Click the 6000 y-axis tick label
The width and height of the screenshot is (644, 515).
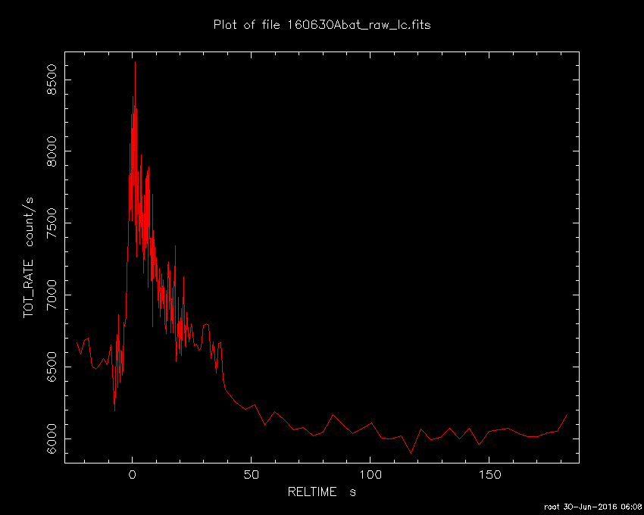pyautogui.click(x=52, y=439)
